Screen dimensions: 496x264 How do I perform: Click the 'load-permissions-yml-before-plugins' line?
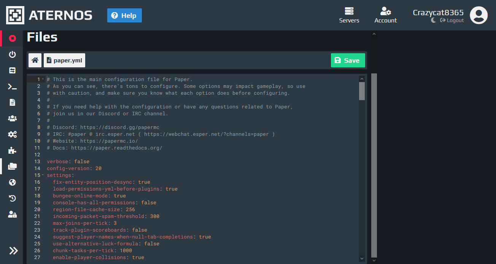(115, 189)
